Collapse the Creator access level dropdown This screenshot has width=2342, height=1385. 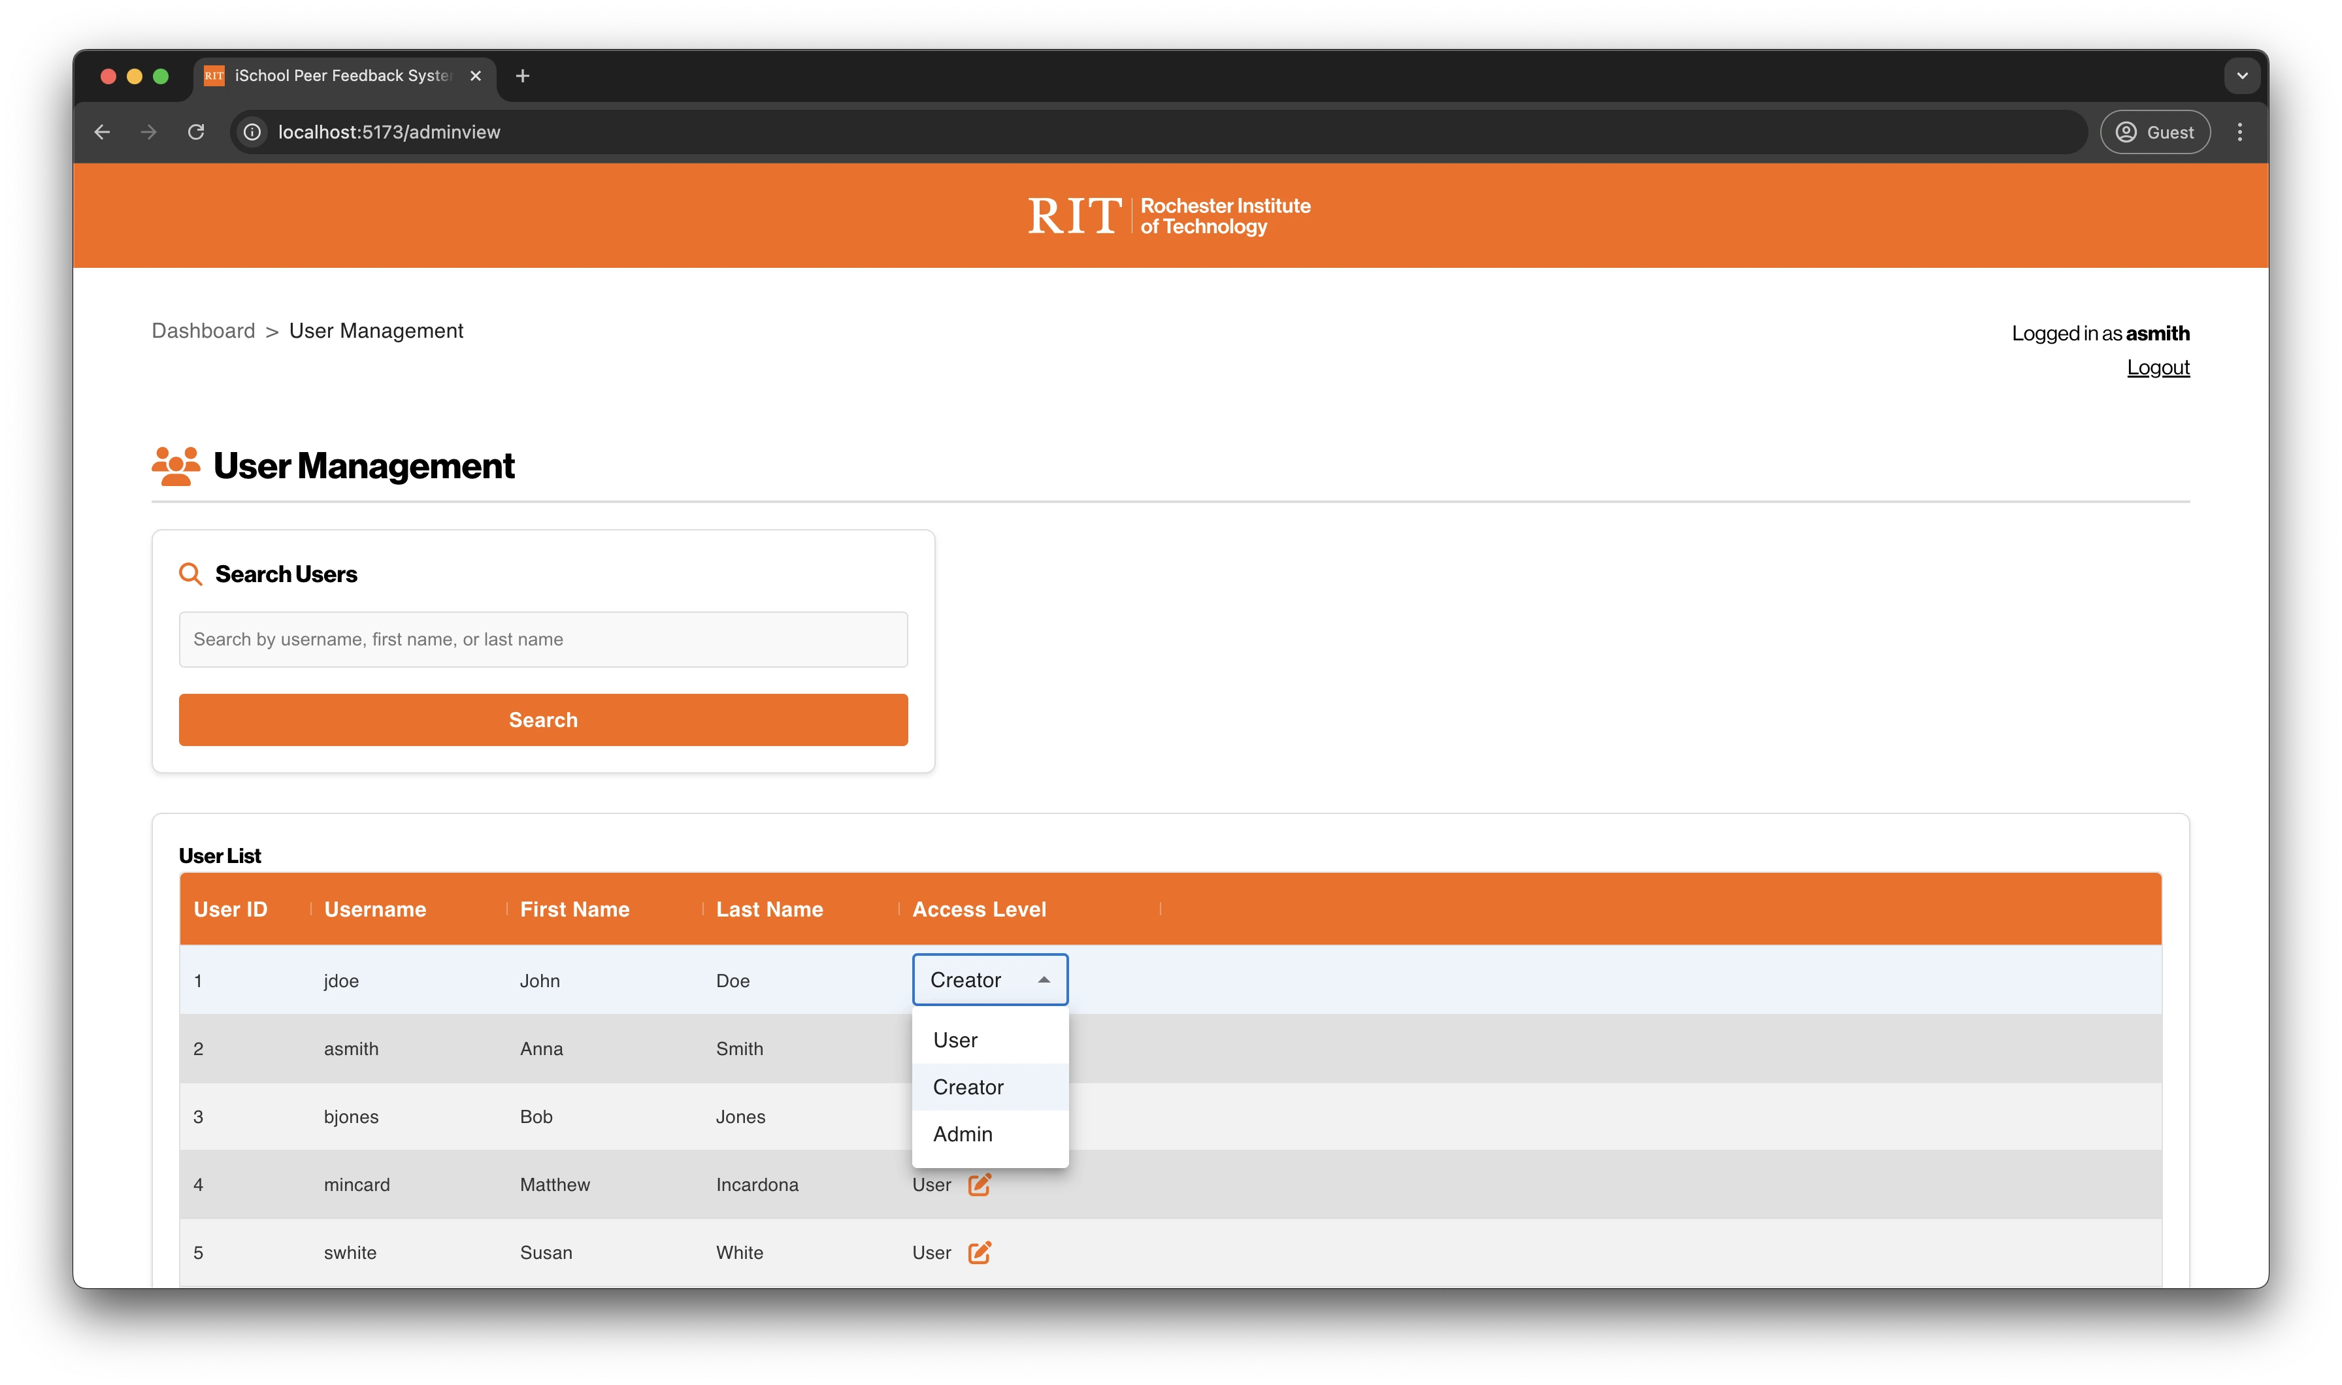click(x=1043, y=980)
